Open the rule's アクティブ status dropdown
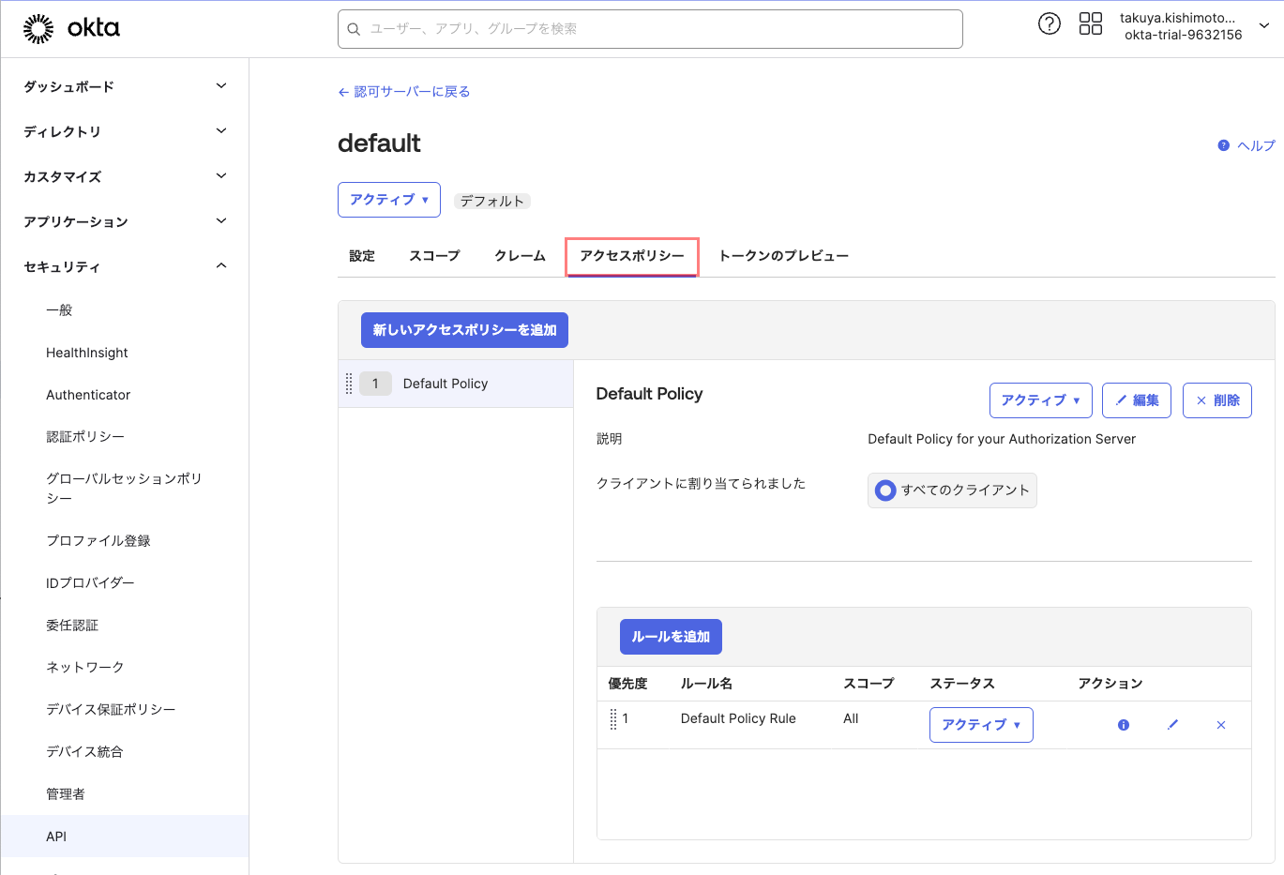 [981, 725]
